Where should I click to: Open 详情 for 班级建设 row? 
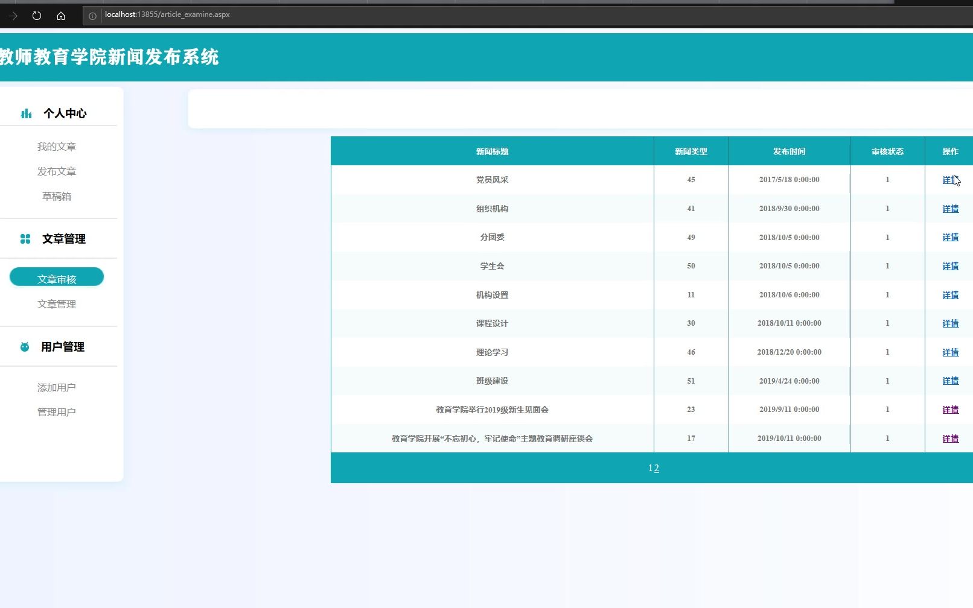(950, 381)
